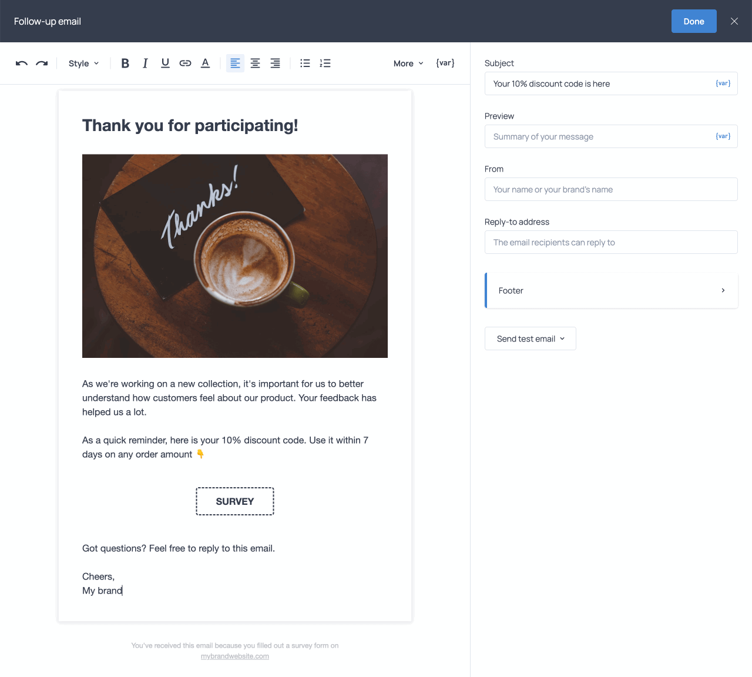Insert a variable into the Subject line
Image resolution: width=752 pixels, height=677 pixels.
point(722,83)
